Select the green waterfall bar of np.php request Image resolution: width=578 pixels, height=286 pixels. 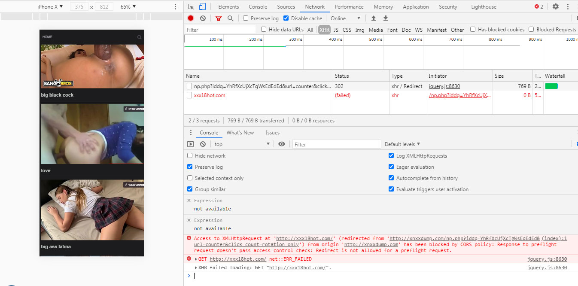coord(551,86)
